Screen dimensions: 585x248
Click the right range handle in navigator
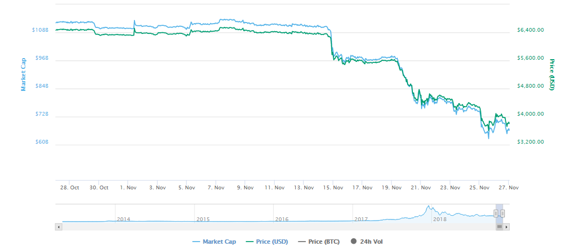(x=503, y=214)
